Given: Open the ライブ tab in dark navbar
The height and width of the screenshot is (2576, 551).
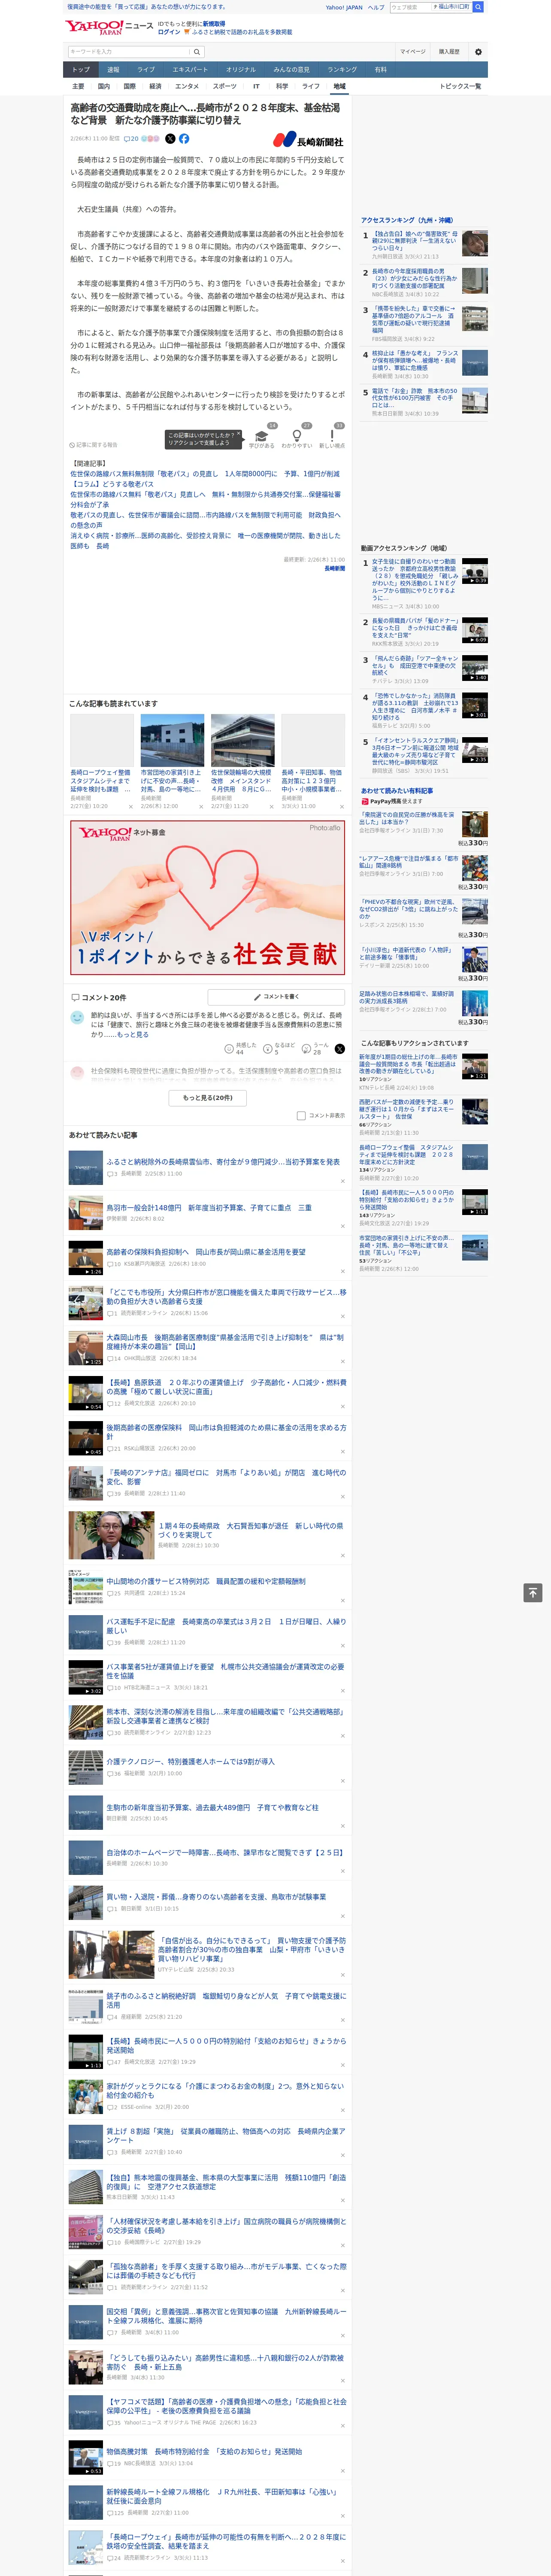Looking at the screenshot, I should point(146,70).
